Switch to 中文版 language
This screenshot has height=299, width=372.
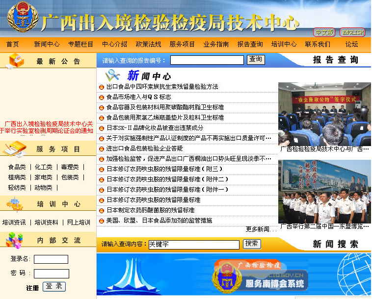(324, 32)
